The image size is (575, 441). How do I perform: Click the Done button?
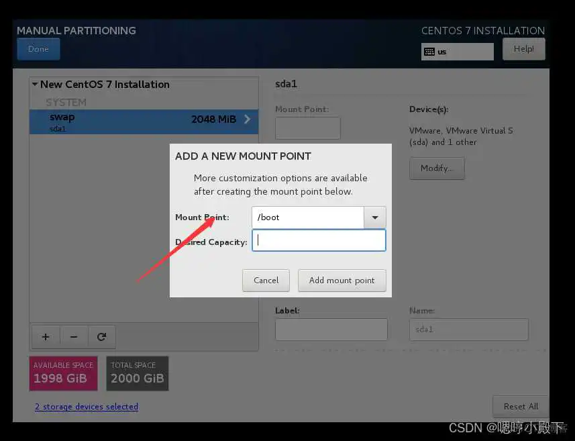pyautogui.click(x=38, y=49)
